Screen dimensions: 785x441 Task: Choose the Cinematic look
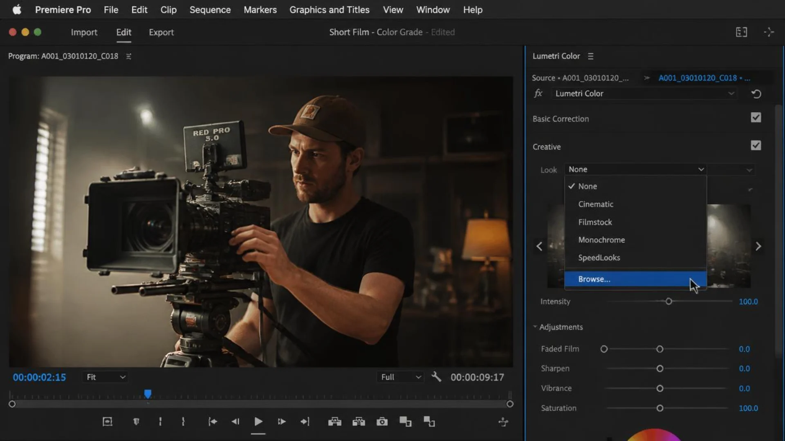tap(635, 204)
